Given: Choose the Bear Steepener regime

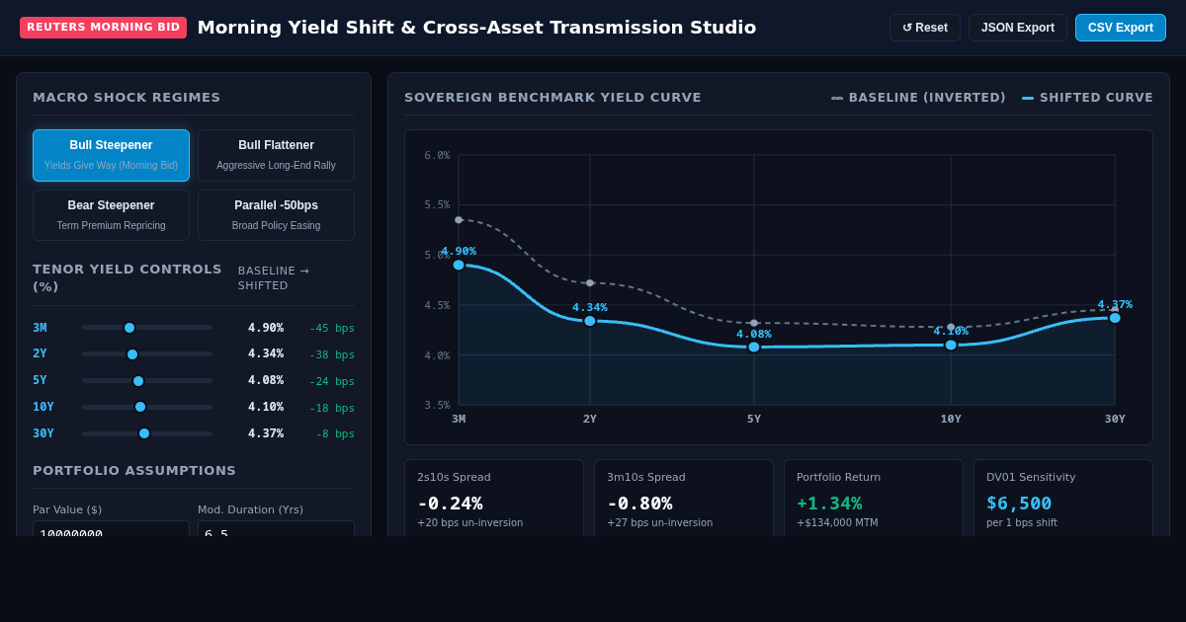Looking at the screenshot, I should point(111,215).
